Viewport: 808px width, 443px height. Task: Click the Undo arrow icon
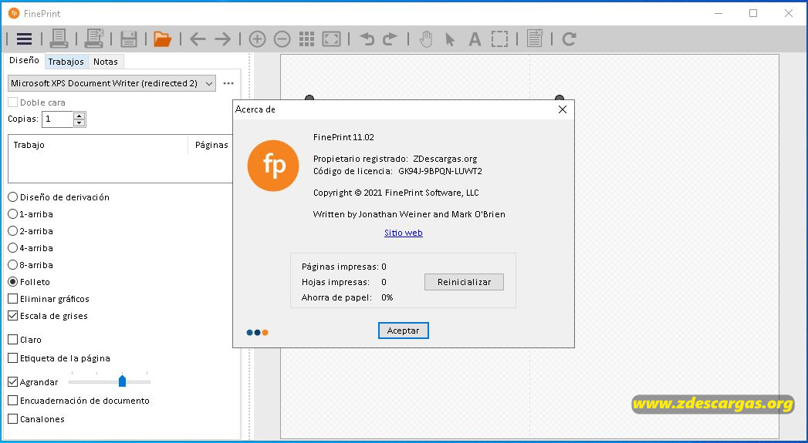[367, 39]
